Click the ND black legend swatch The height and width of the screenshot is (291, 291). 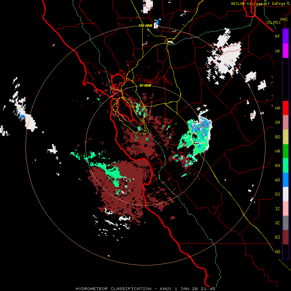286,252
